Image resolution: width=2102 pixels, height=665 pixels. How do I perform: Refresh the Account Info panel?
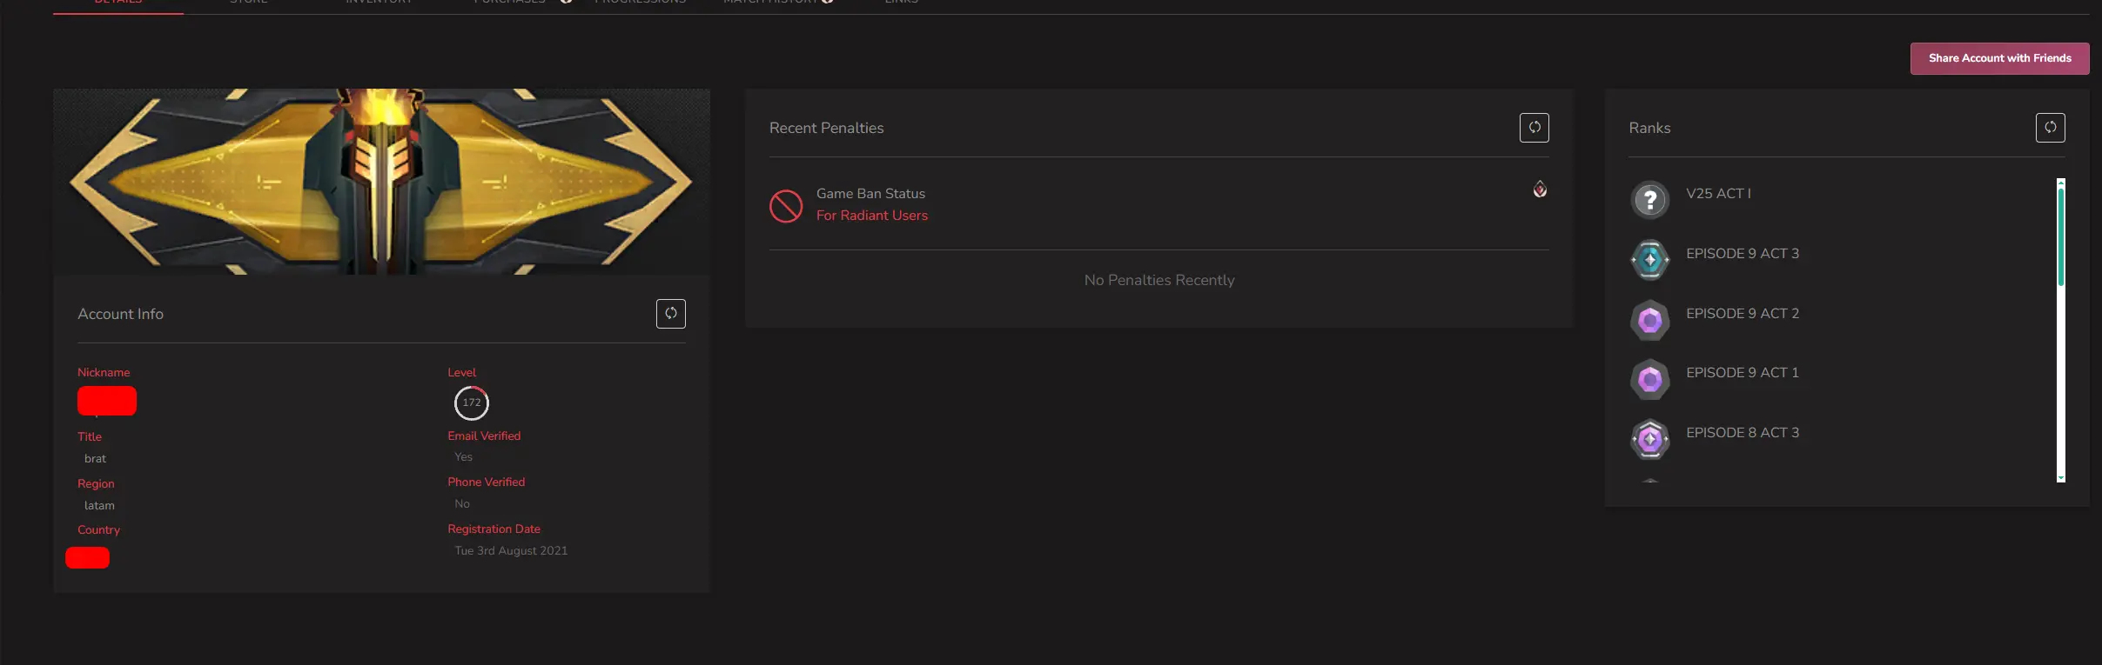(x=670, y=314)
